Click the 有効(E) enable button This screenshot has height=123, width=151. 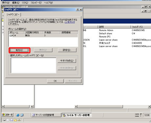19,50
